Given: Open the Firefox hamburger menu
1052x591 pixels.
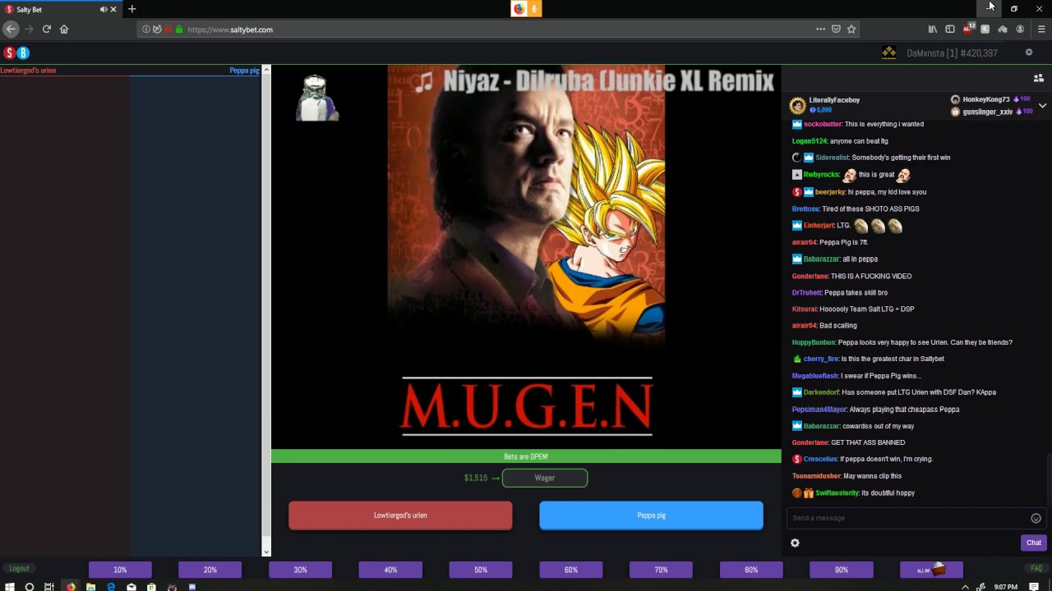Looking at the screenshot, I should 1041,30.
